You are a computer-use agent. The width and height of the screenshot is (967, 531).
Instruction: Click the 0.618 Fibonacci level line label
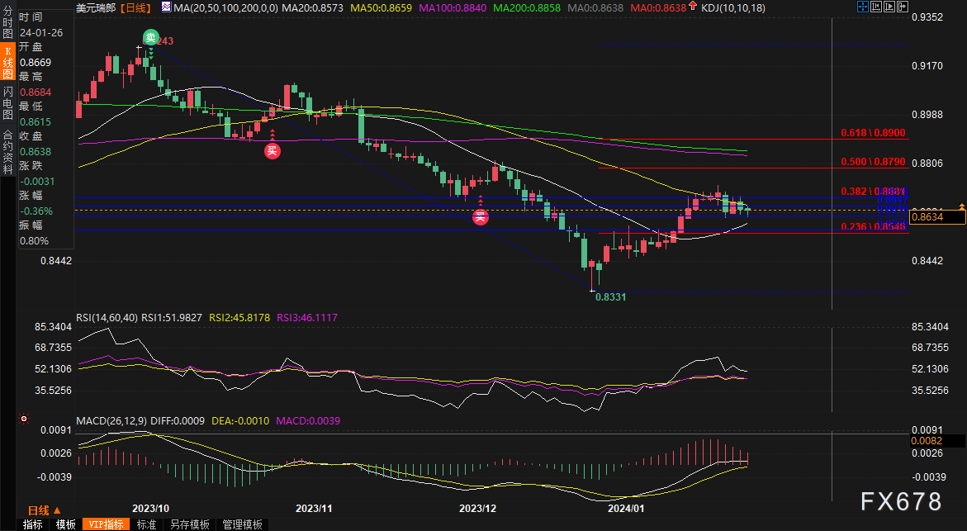873,133
